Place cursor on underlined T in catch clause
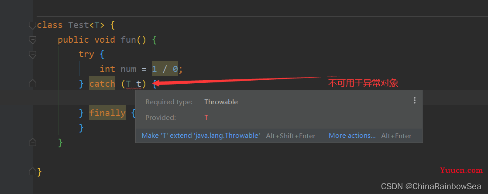488x194 pixels. point(128,84)
